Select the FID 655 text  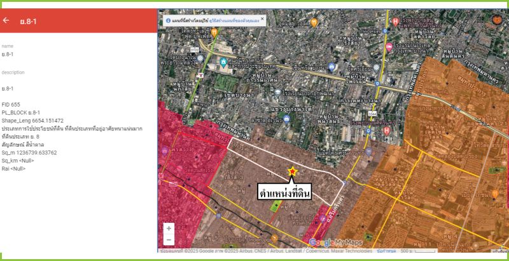coord(11,105)
